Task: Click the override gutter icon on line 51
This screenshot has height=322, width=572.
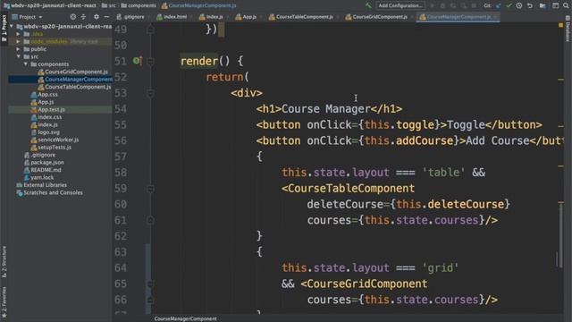Action: click(138, 61)
